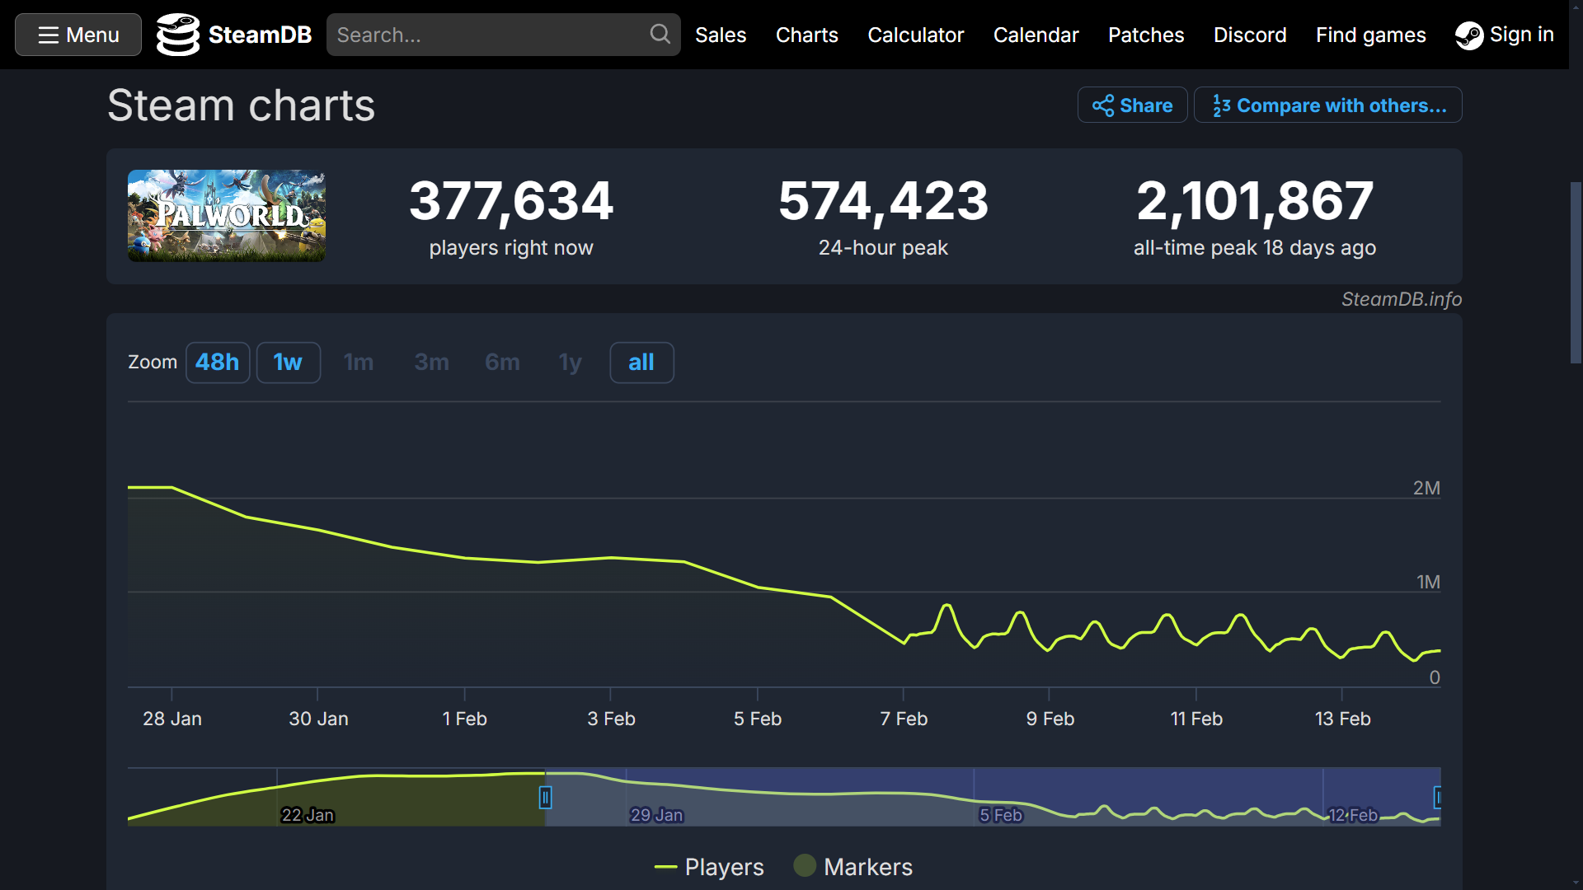Set chart zoom to all
The width and height of the screenshot is (1583, 890).
pyautogui.click(x=641, y=363)
